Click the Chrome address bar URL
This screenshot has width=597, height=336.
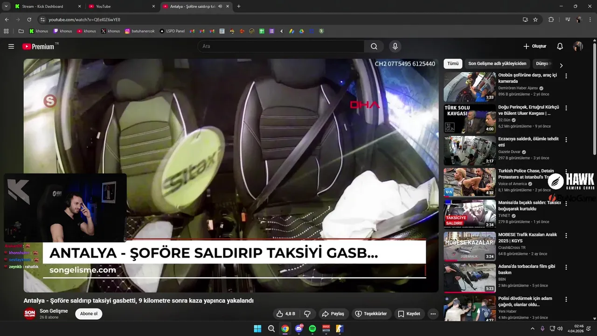click(x=84, y=20)
